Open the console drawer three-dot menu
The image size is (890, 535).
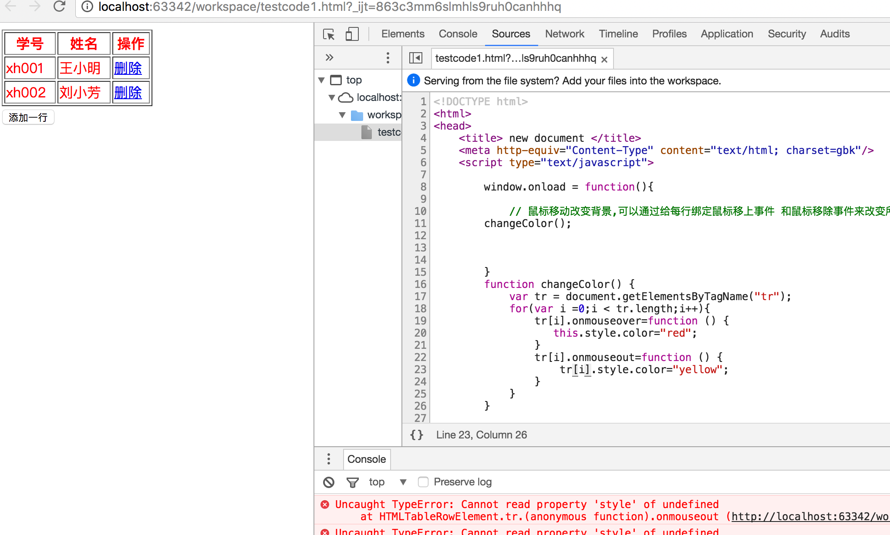[x=329, y=459]
